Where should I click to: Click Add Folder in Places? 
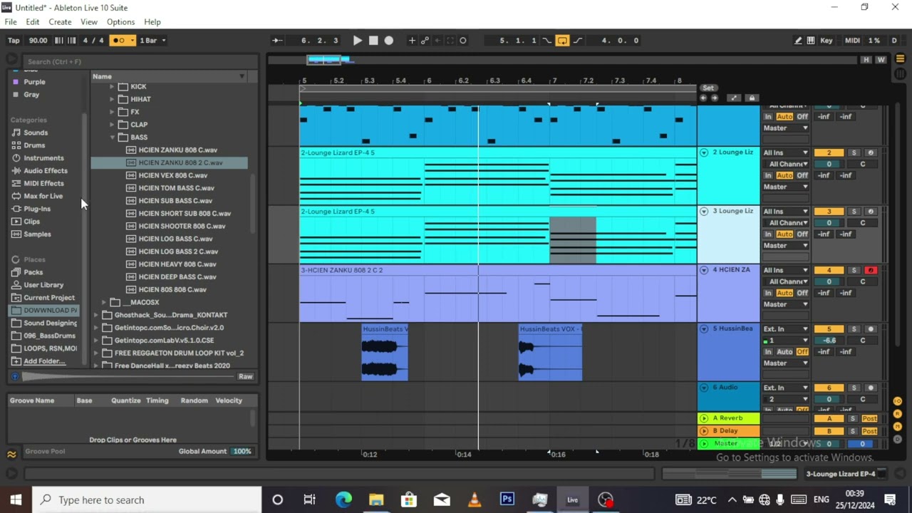(44, 361)
